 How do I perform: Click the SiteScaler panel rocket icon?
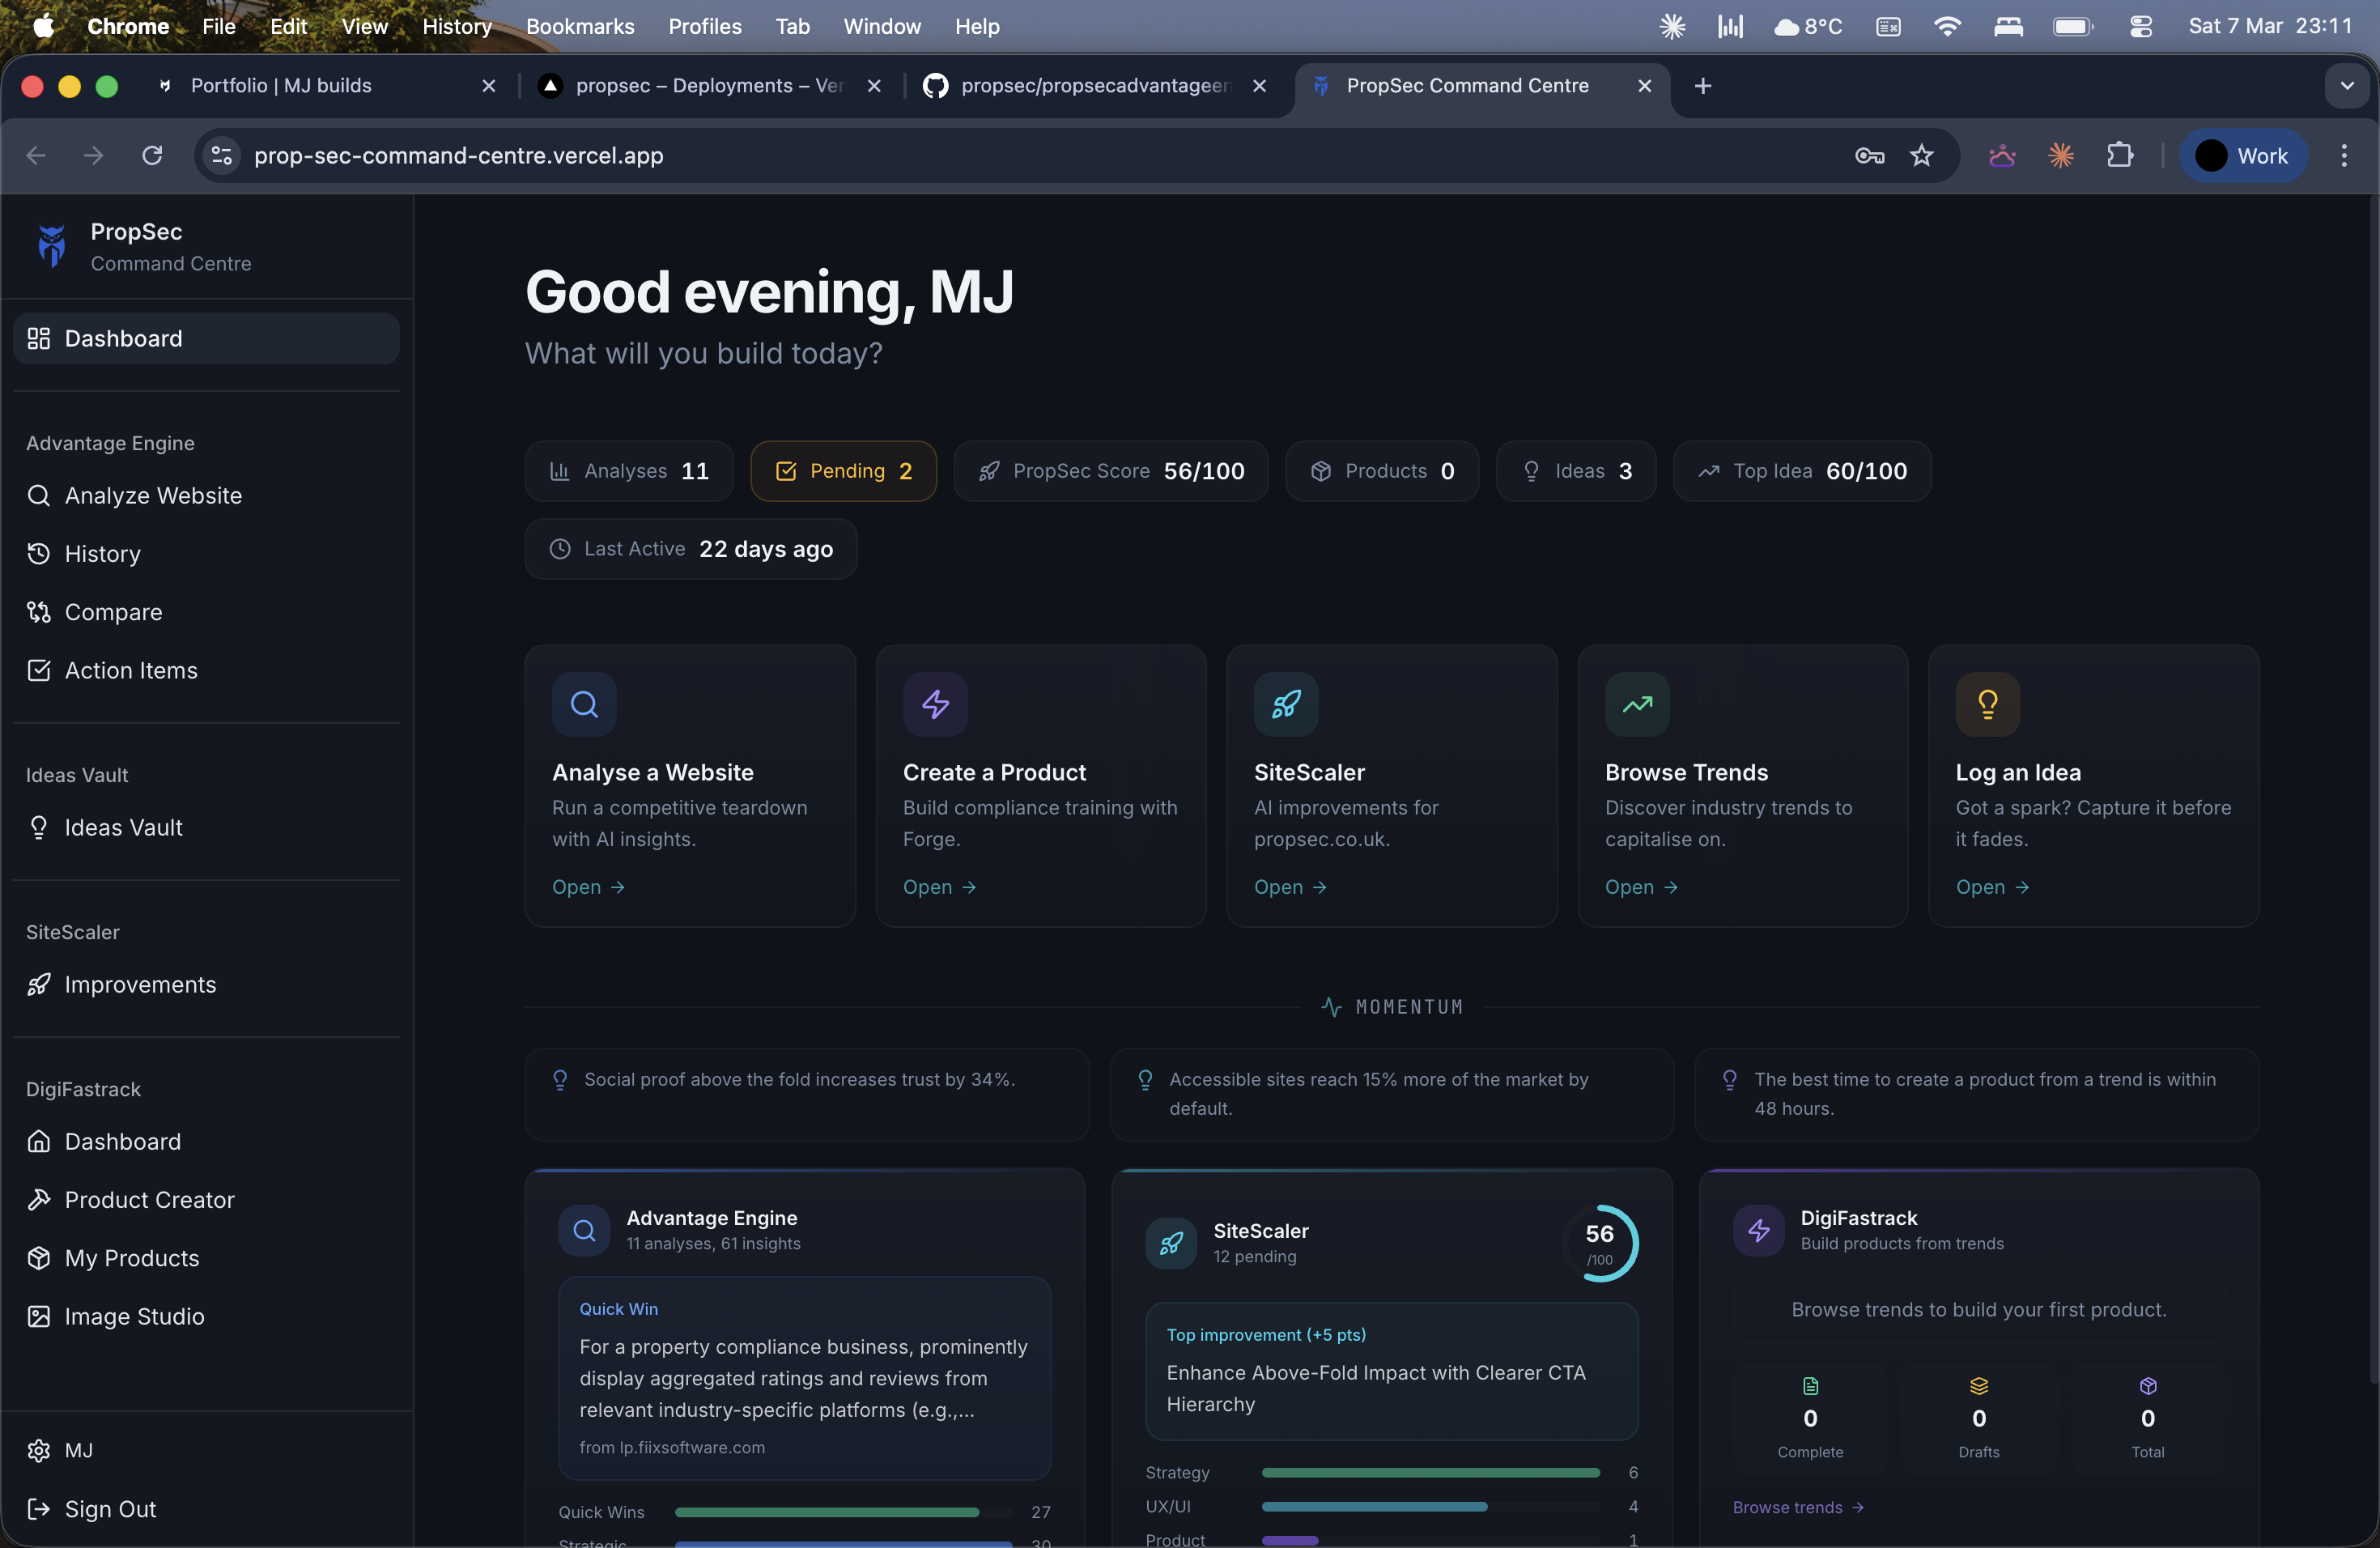pos(1171,1243)
